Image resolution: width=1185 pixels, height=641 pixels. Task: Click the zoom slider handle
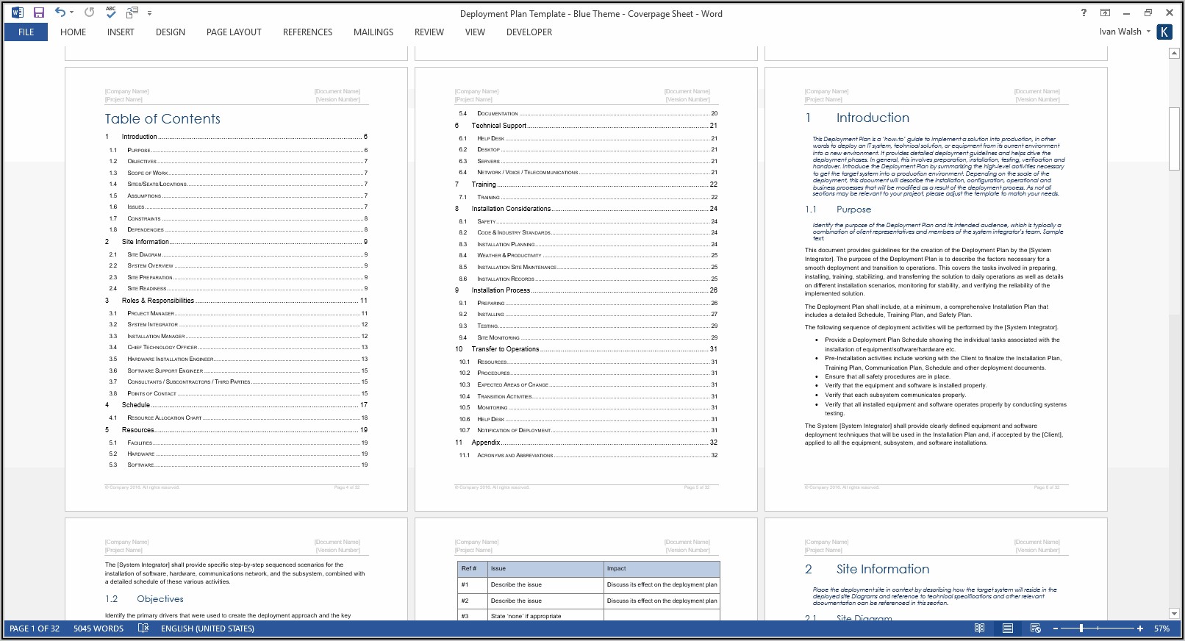tap(1081, 629)
